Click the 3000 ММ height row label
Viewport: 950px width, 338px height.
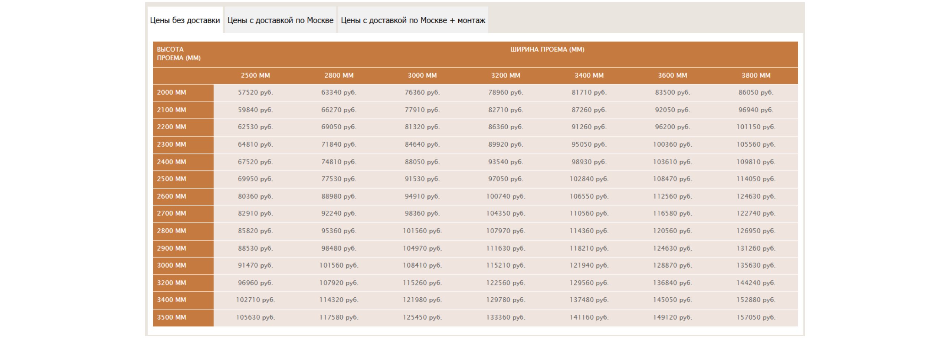pos(183,265)
